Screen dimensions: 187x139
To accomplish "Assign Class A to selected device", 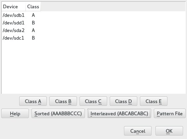I will click(x=33, y=101).
